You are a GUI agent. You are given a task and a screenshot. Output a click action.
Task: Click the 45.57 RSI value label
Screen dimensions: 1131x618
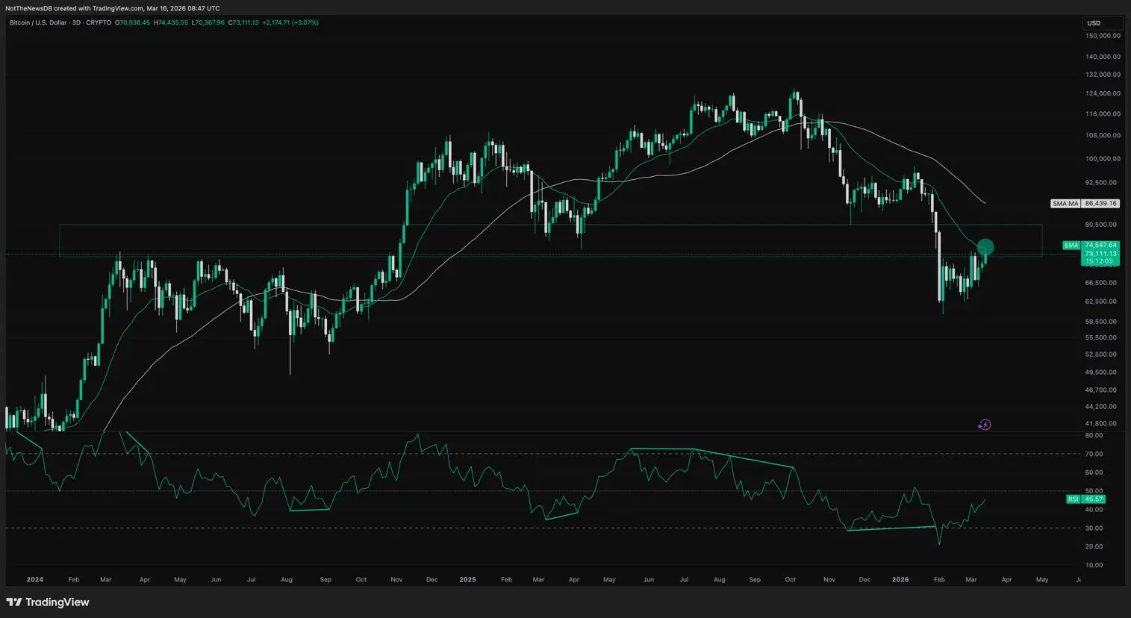(x=1094, y=499)
